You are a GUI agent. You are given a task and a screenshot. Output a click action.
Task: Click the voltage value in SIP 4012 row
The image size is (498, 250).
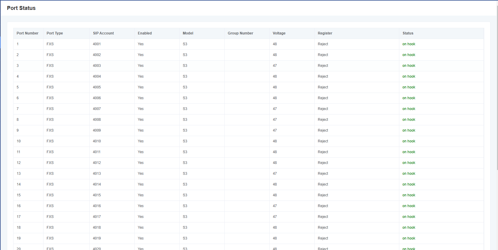[275, 163]
